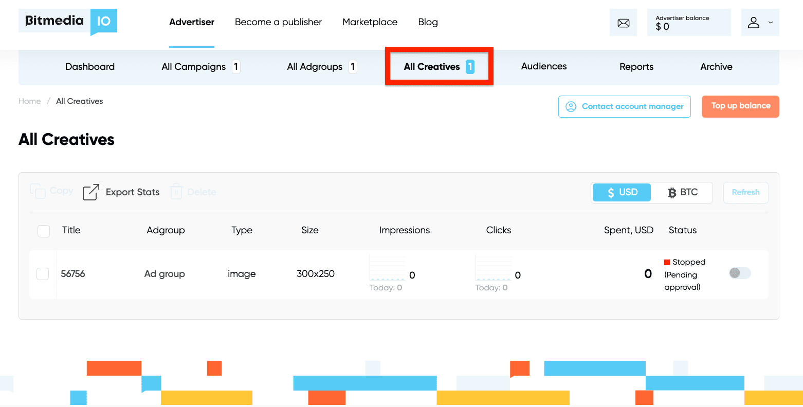Select USD currency option
This screenshot has height=407, width=803.
[x=622, y=192]
